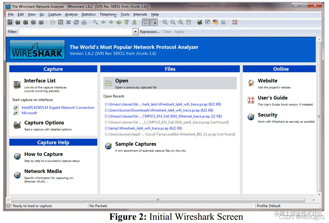
Task: Save capture file using the toolbar disk icon
Action: pos(61,22)
